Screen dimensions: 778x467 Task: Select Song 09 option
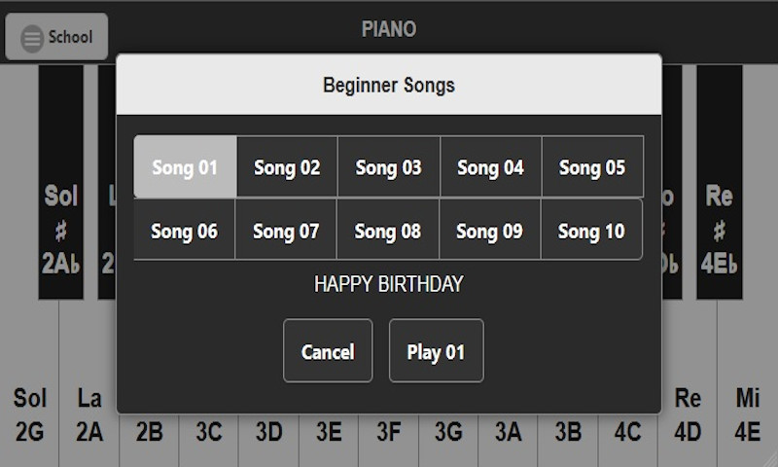pyautogui.click(x=489, y=232)
